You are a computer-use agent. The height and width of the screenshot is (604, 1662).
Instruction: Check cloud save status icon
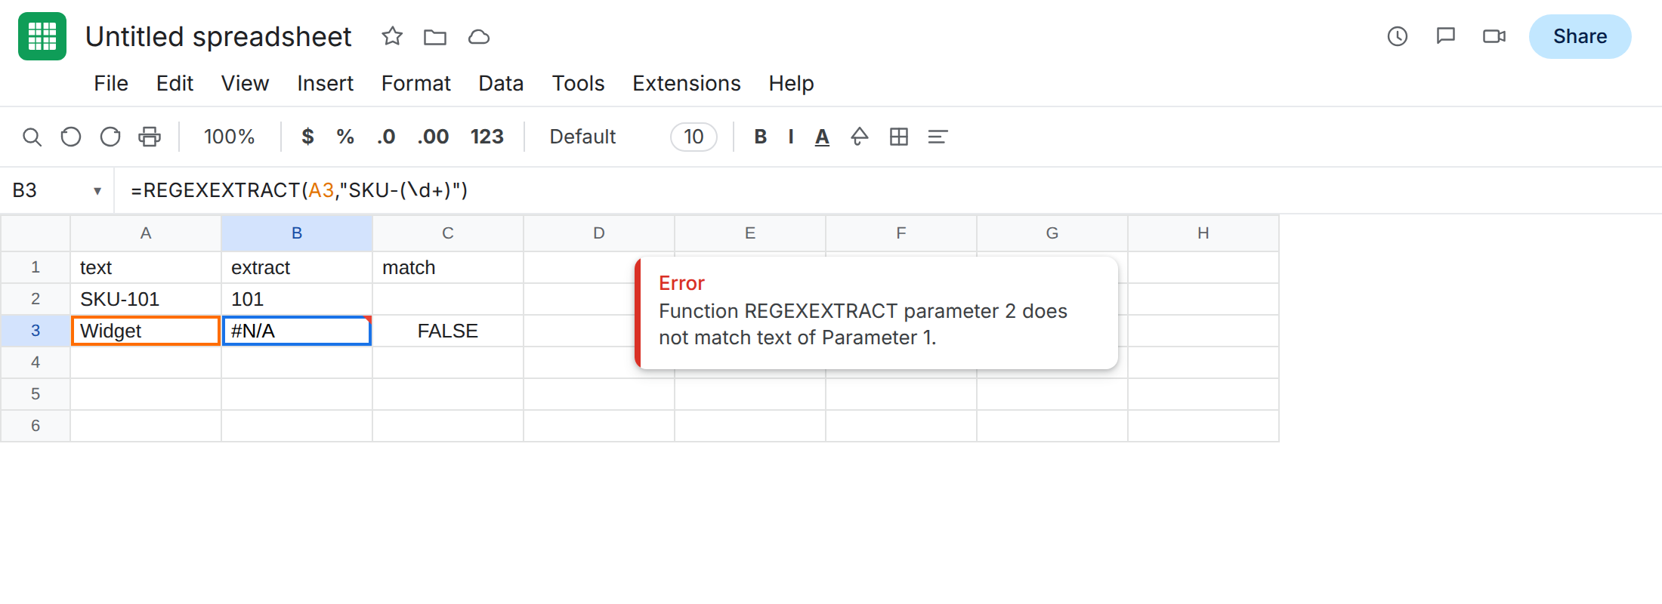pos(479,36)
